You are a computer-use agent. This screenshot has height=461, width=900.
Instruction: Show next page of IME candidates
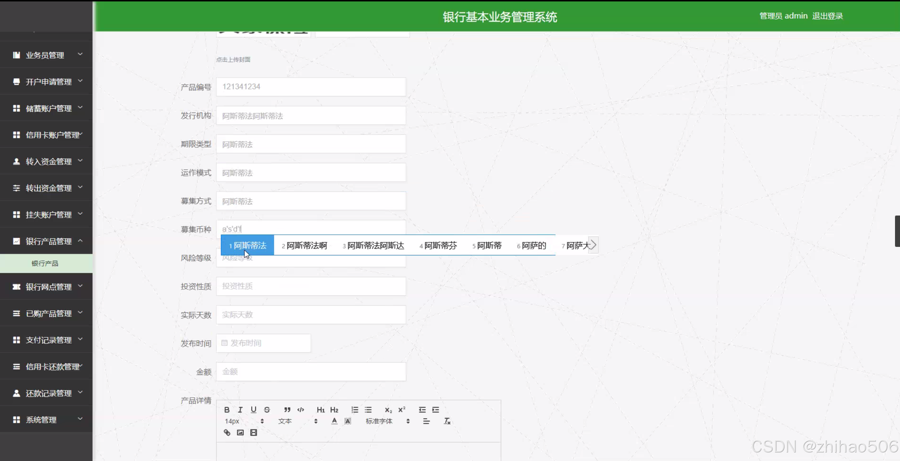point(593,245)
